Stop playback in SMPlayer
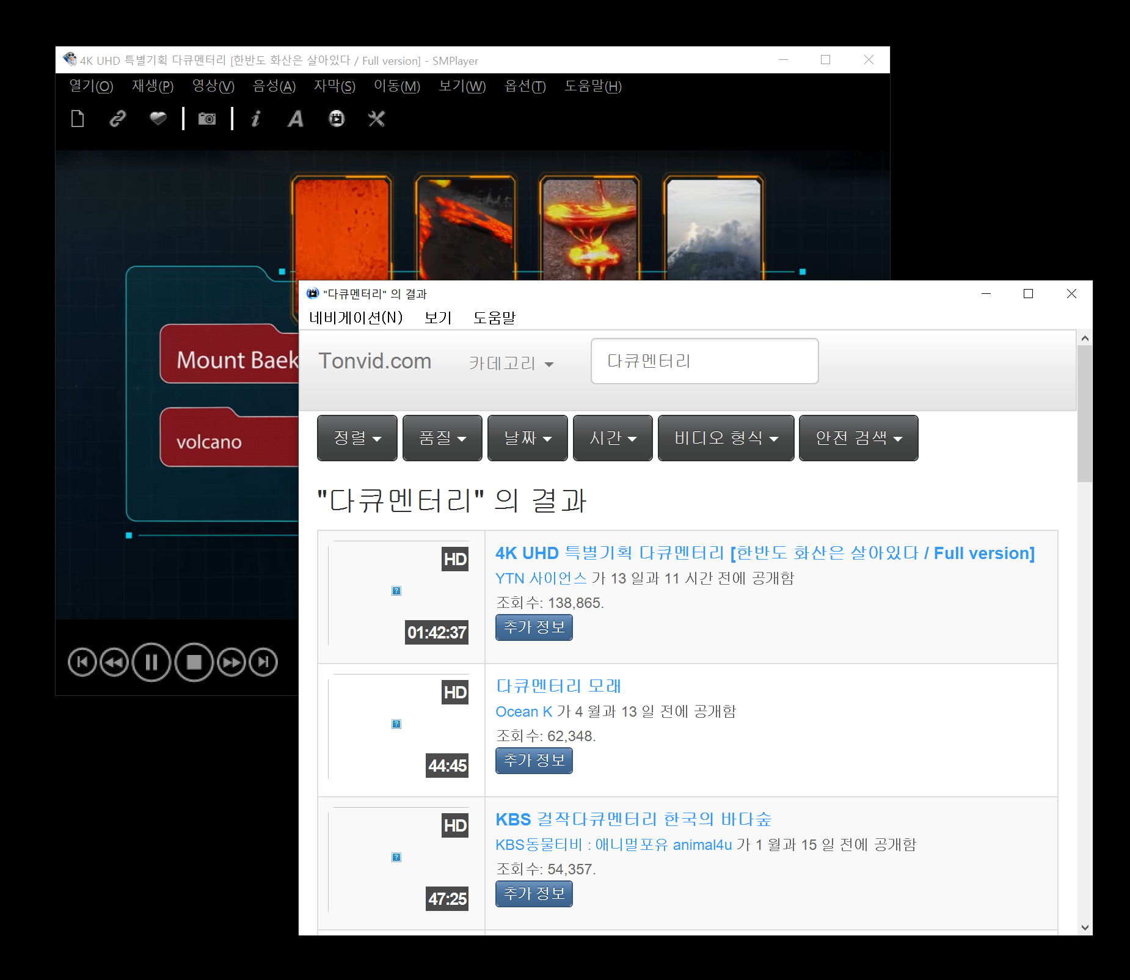This screenshot has height=980, width=1130. point(194,662)
